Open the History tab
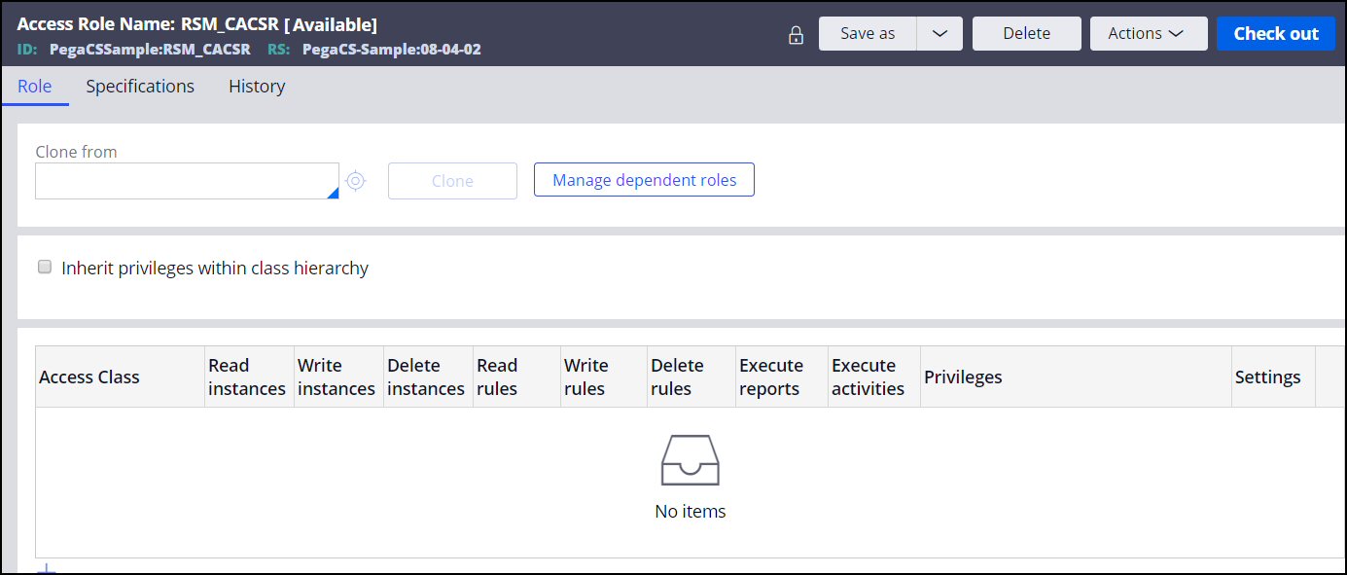The width and height of the screenshot is (1347, 575). coord(257,87)
